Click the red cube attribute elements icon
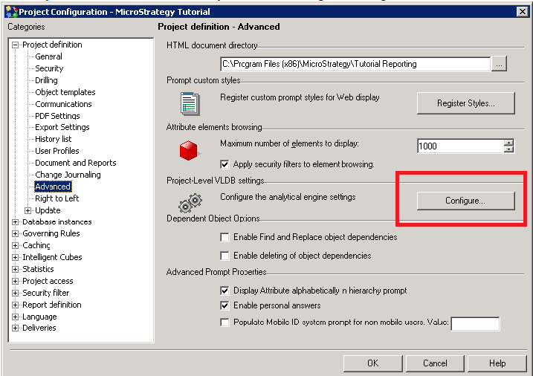This screenshot has height=376, width=533. pos(190,152)
